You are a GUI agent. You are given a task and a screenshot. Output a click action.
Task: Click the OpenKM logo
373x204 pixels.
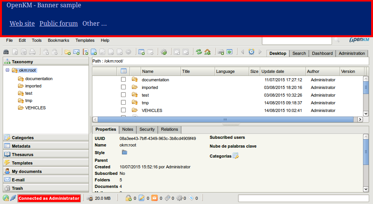point(359,40)
